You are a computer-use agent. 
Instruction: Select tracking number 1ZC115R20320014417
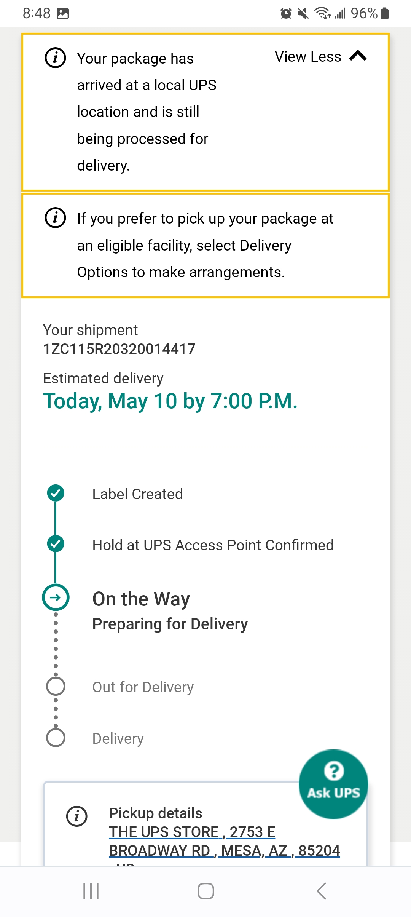(x=119, y=349)
